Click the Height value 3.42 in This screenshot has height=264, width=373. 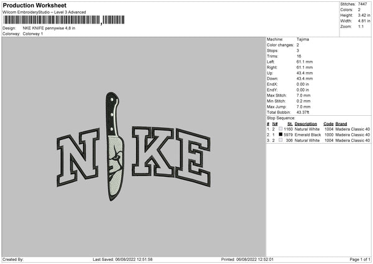point(364,15)
